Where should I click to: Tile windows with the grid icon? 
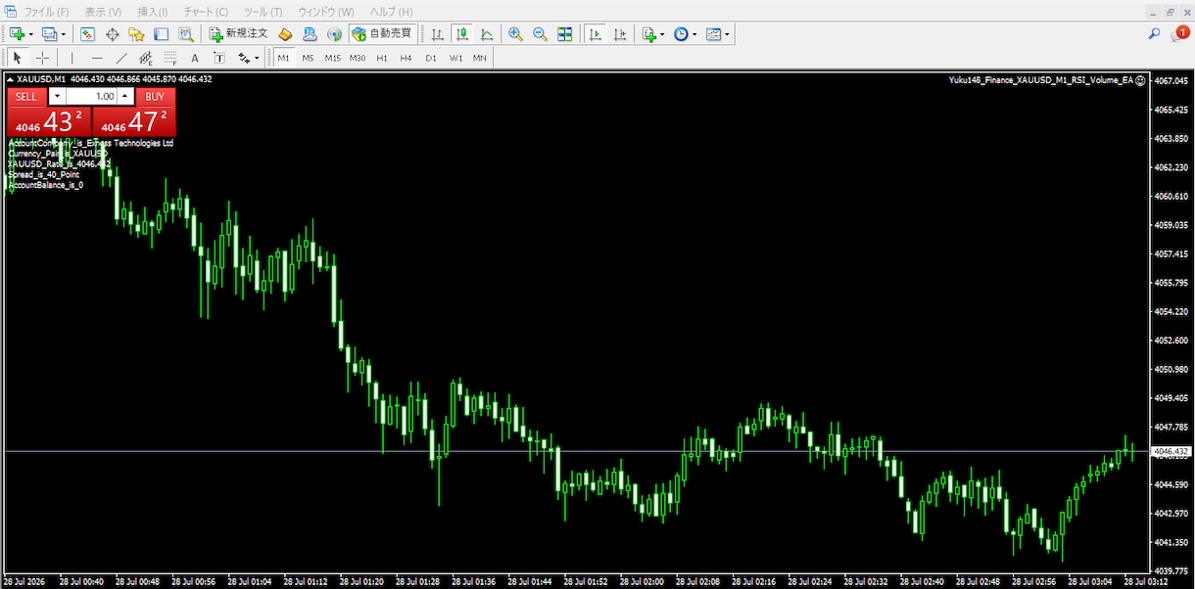(x=564, y=34)
